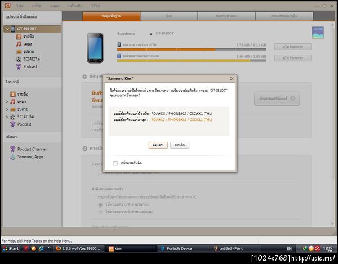This screenshot has width=338, height=264.
Task: Open library photos icon
Action: [13, 109]
